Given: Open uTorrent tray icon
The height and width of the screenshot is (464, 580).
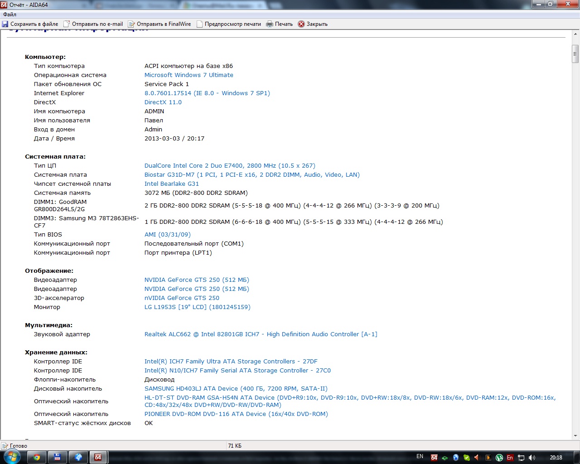Looking at the screenshot, I should click(499, 458).
